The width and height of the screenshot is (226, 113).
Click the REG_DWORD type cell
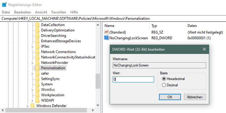162,38
